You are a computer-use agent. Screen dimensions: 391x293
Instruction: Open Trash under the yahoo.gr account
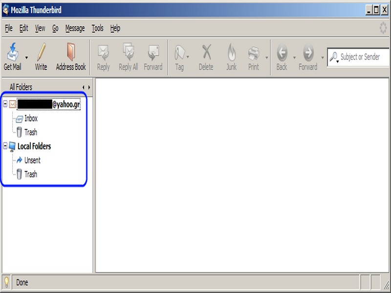click(31, 132)
